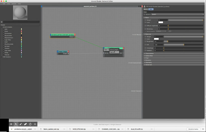Viewport: 206px width, 132px height.
Task: Click the arrow button beside Metal presets
Action: pos(170,31)
